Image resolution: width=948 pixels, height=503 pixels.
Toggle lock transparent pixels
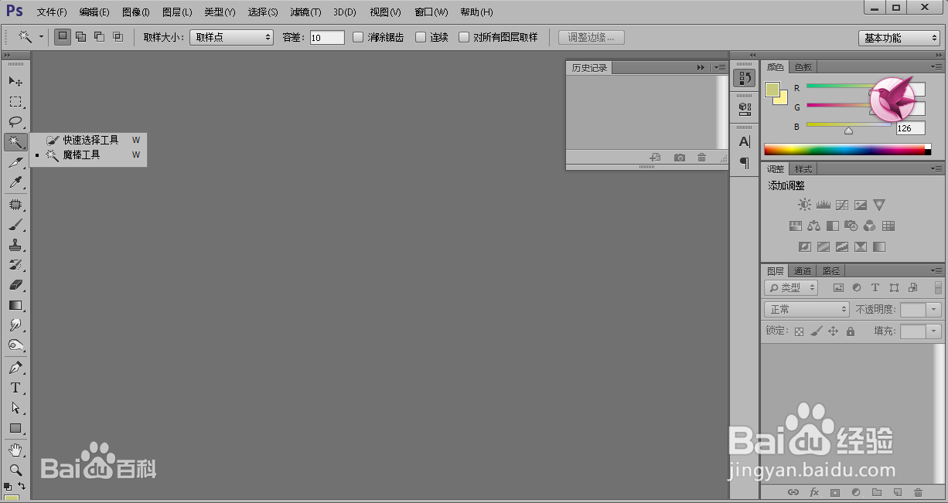(x=800, y=331)
